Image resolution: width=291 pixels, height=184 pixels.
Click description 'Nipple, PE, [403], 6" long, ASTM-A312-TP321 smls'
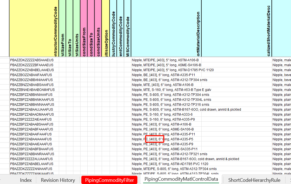click(x=170, y=154)
